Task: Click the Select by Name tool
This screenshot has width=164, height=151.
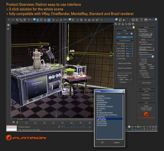Action: (x=41, y=20)
